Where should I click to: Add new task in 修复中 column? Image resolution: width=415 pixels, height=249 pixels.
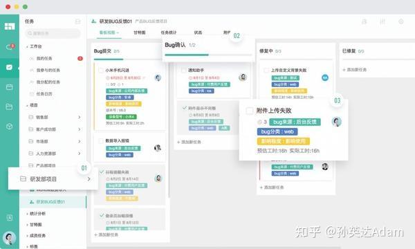tap(272, 187)
